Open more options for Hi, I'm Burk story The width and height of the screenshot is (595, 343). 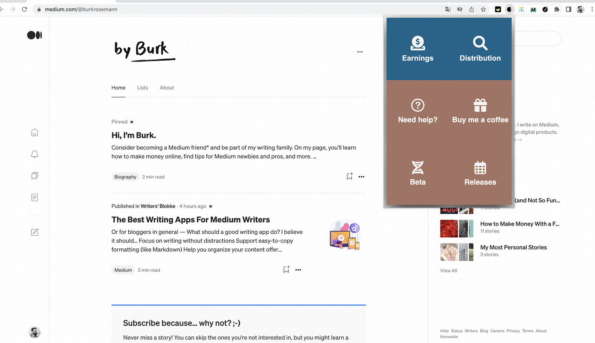[x=361, y=177]
